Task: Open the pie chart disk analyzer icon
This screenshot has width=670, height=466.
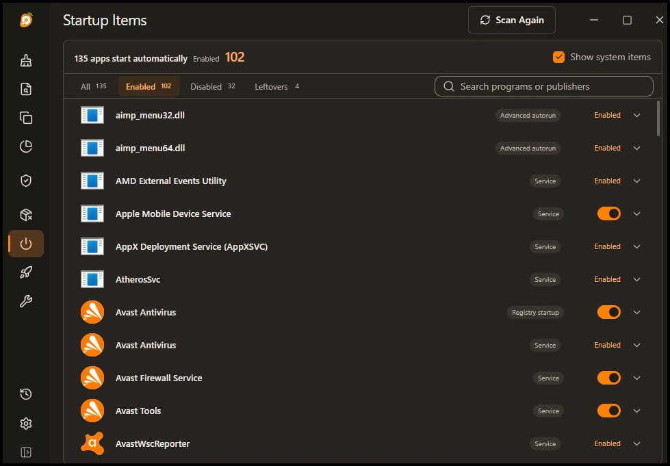Action: (x=26, y=146)
